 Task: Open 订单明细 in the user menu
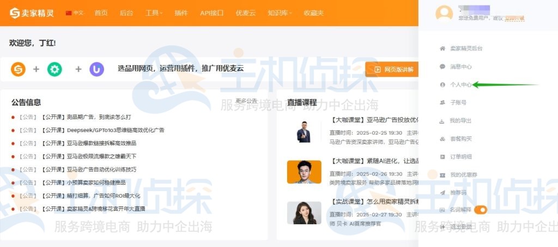(x=461, y=157)
